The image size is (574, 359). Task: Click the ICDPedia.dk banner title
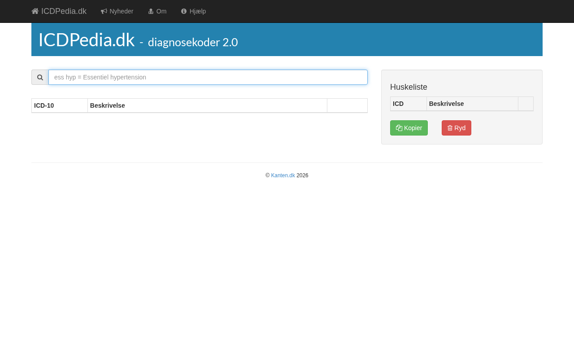87,40
